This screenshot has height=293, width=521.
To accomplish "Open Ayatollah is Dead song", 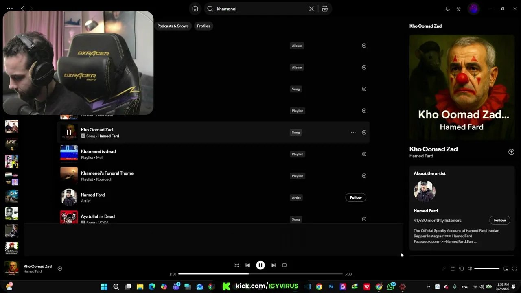I will coord(98,216).
